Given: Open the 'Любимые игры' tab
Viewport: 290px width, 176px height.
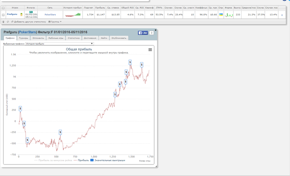Looking at the screenshot, I should (x=56, y=38).
